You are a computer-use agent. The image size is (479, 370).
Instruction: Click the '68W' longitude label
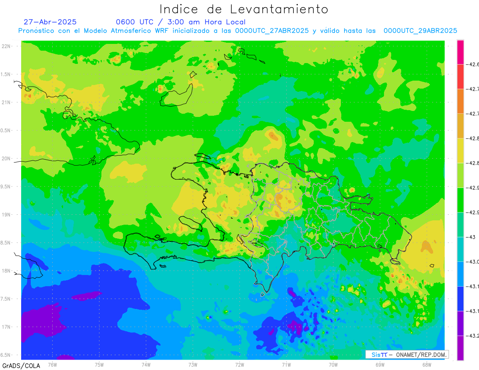coord(427,365)
